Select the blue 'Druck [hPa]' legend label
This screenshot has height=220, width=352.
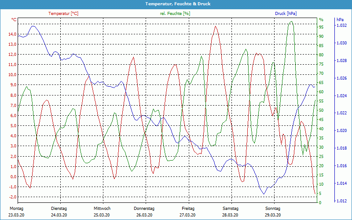[286, 14]
